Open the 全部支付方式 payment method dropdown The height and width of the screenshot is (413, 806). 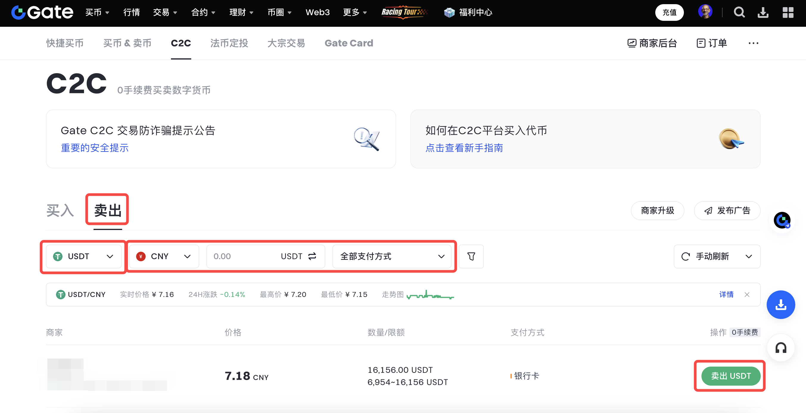(392, 256)
